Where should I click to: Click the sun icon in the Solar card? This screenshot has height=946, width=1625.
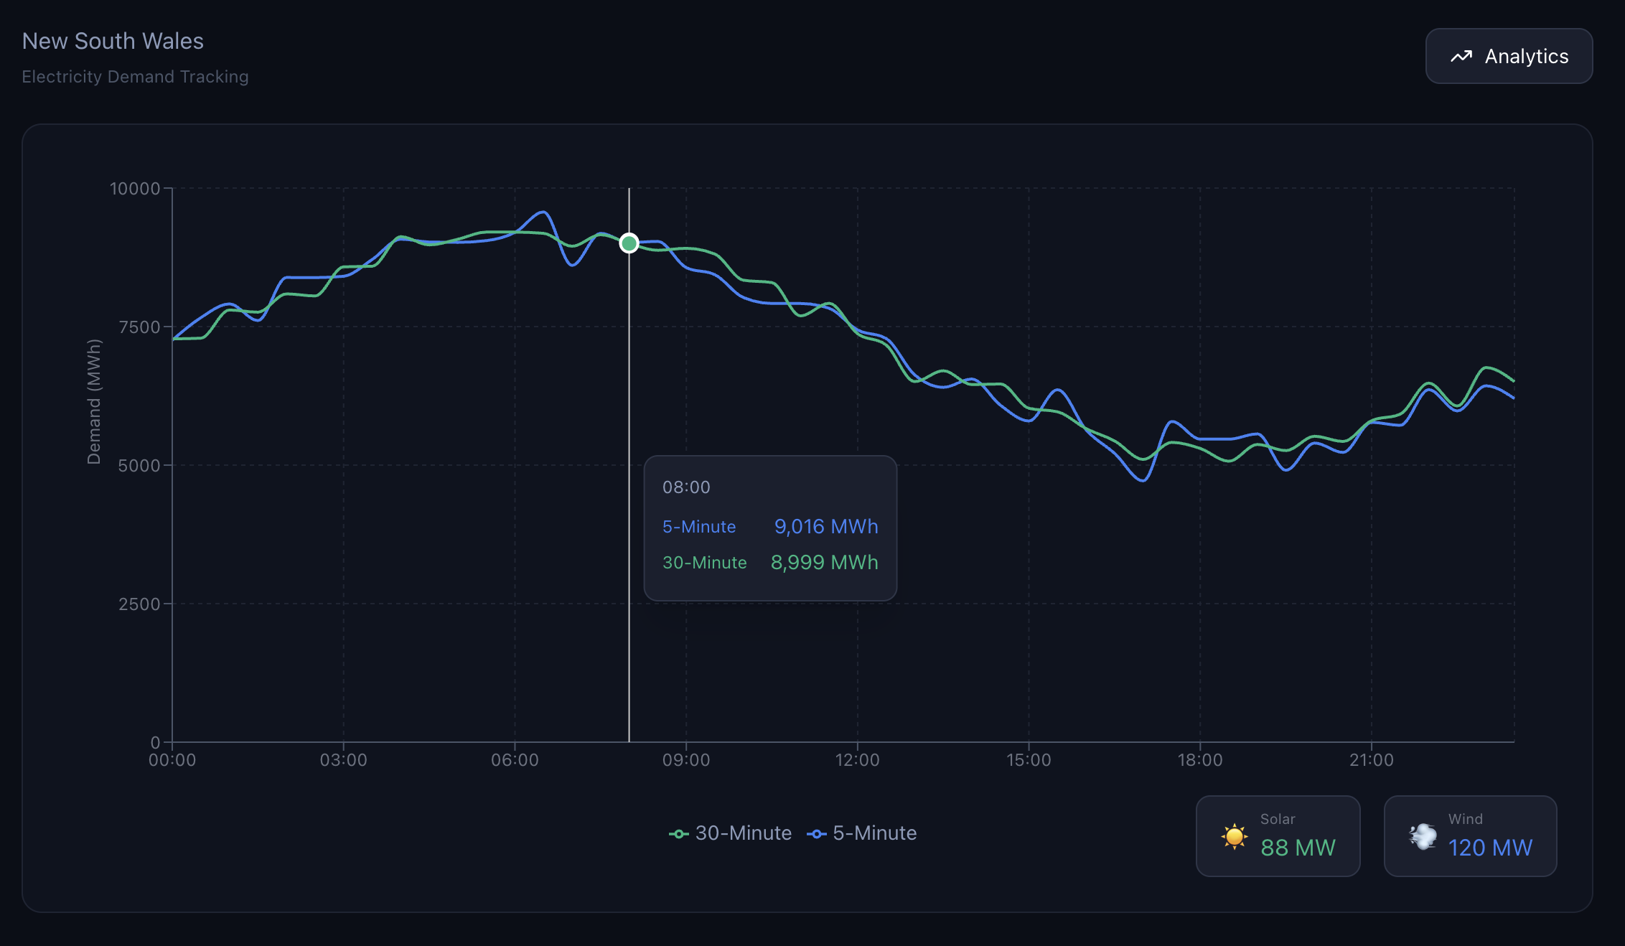click(x=1234, y=836)
